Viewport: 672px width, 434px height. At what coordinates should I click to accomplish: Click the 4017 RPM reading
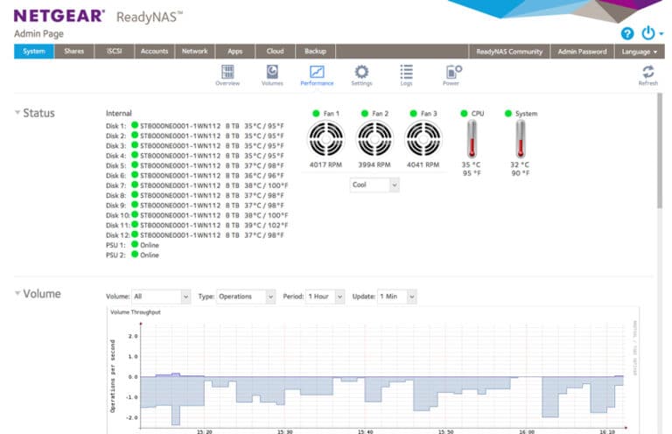pyautogui.click(x=325, y=164)
